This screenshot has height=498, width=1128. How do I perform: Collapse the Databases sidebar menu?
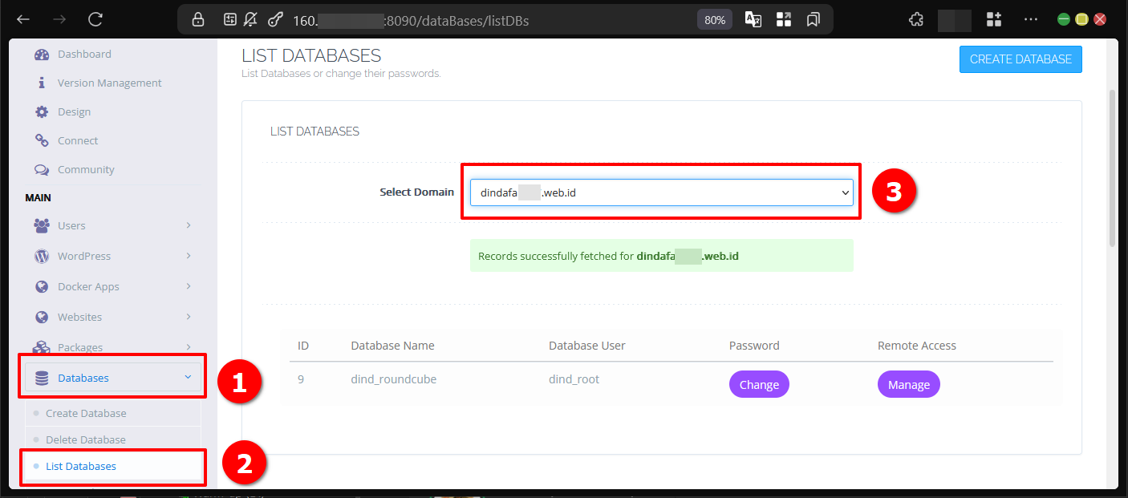click(112, 378)
